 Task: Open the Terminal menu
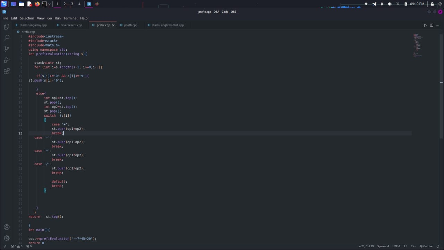click(70, 18)
